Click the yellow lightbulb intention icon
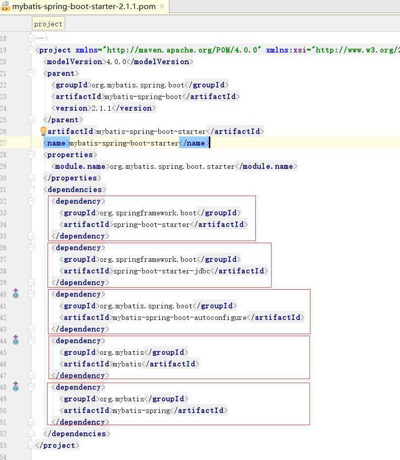The width and height of the screenshot is (400, 460). (43, 131)
